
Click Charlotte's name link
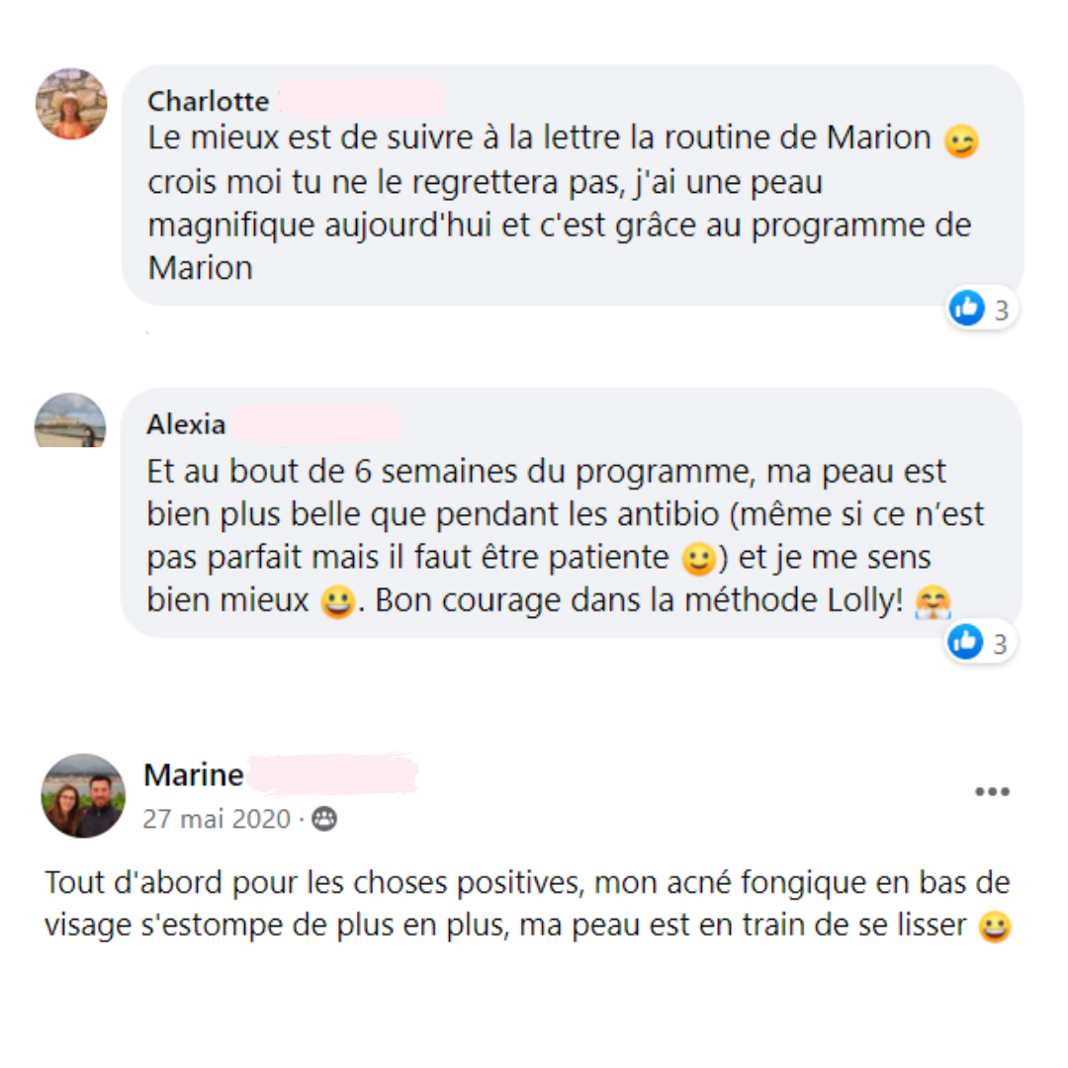tap(209, 101)
